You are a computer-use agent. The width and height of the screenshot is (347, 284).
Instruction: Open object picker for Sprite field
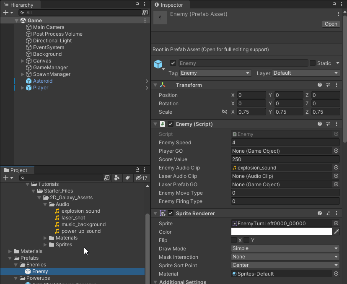pos(336,223)
